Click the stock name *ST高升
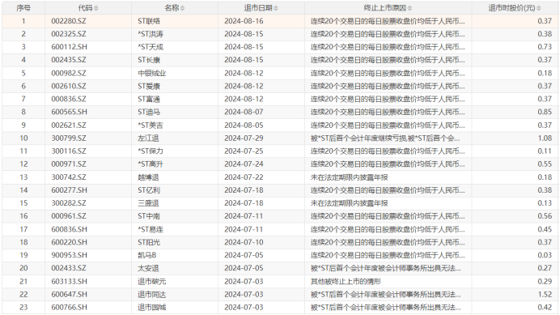 click(x=151, y=164)
